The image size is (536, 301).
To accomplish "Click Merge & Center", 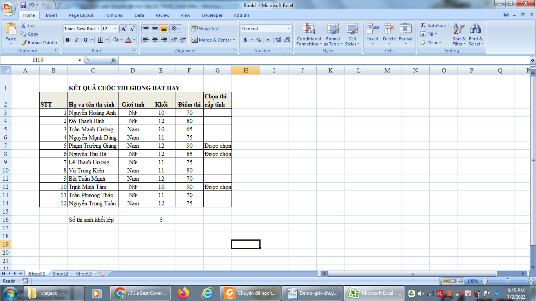I will click(x=211, y=40).
